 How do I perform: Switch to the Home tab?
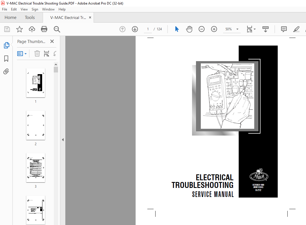(10, 18)
